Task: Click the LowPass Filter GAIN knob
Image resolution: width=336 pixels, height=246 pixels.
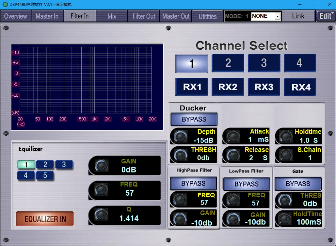Action: [233, 219]
